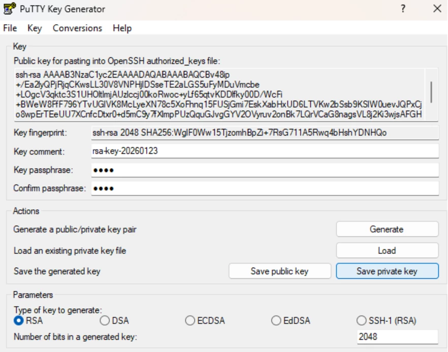Viewport: 448px width, 352px height.
Task: Select the EdDSA key type
Action: (x=276, y=321)
